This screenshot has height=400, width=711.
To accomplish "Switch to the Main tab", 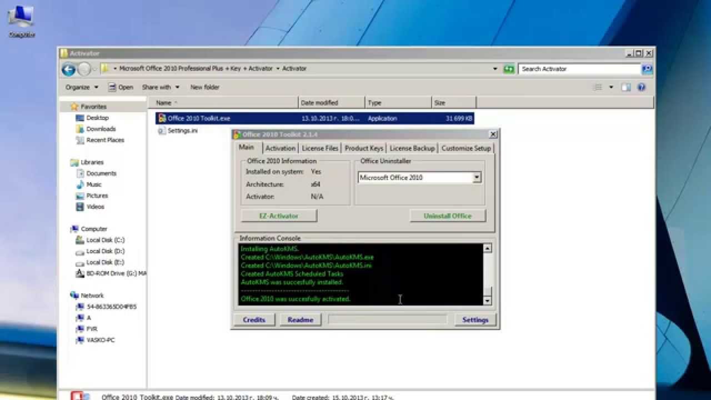I will [247, 147].
